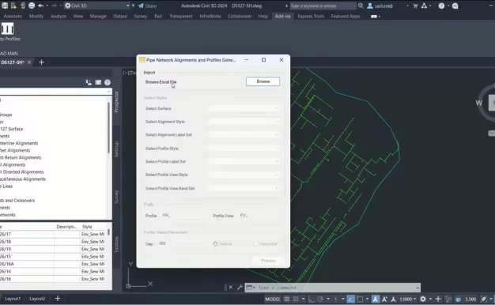Open the Express Tools ribbon tab

click(x=311, y=16)
